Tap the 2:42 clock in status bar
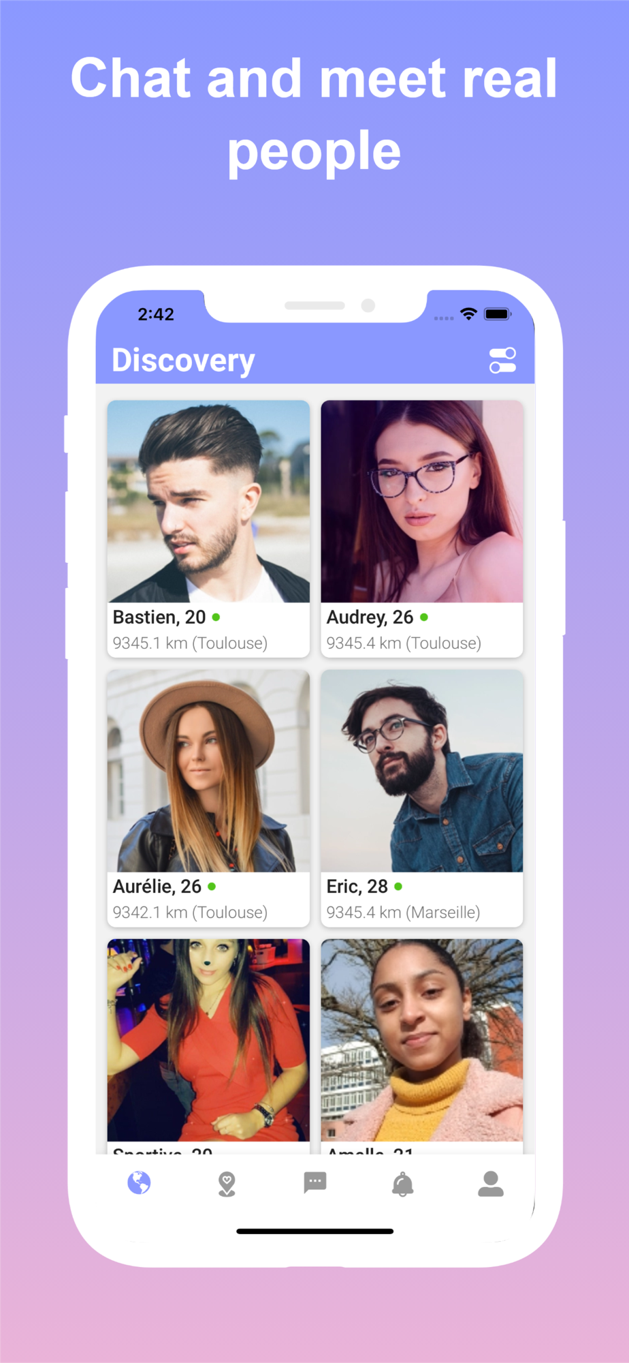 156,314
